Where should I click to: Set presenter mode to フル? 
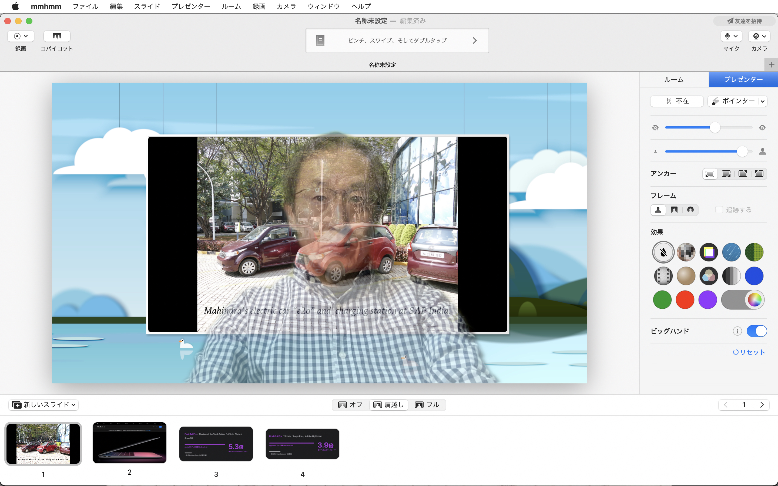point(427,405)
